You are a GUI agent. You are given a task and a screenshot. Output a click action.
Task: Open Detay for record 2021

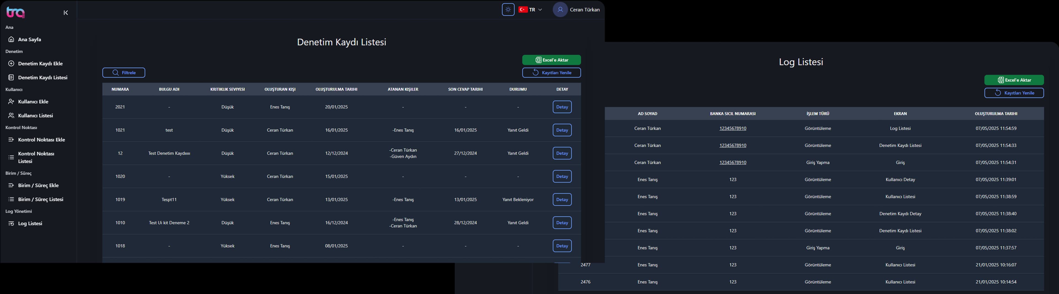(561, 107)
